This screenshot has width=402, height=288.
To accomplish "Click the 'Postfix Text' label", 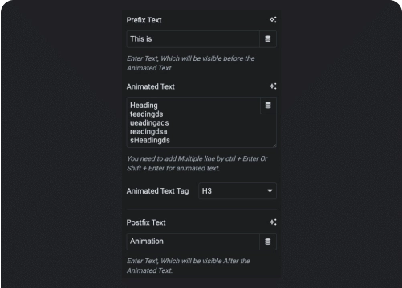I will pyautogui.click(x=146, y=222).
